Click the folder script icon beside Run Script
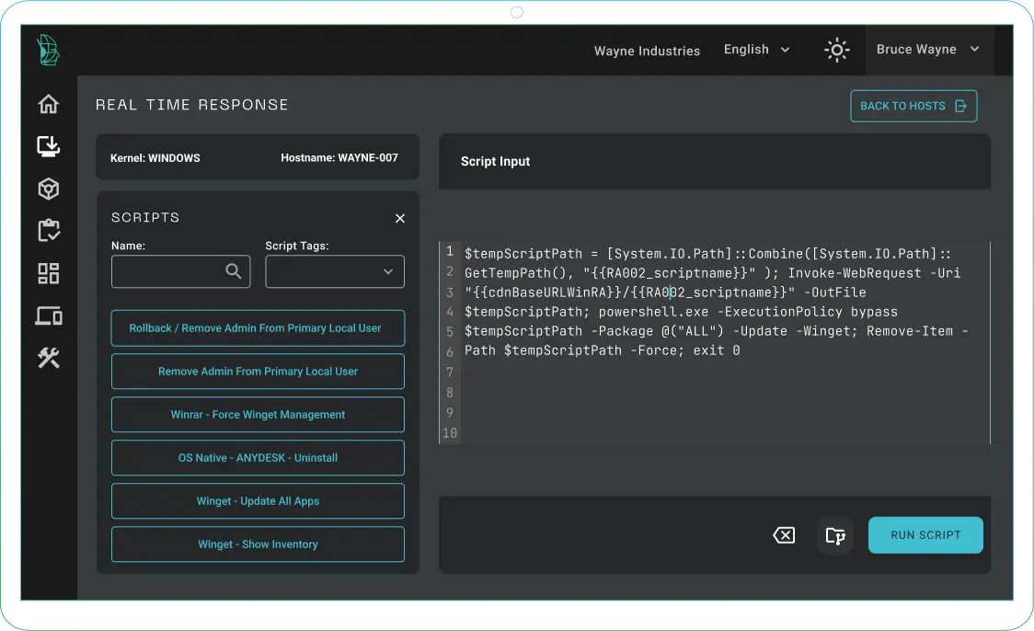The width and height of the screenshot is (1034, 631). pyautogui.click(x=835, y=535)
